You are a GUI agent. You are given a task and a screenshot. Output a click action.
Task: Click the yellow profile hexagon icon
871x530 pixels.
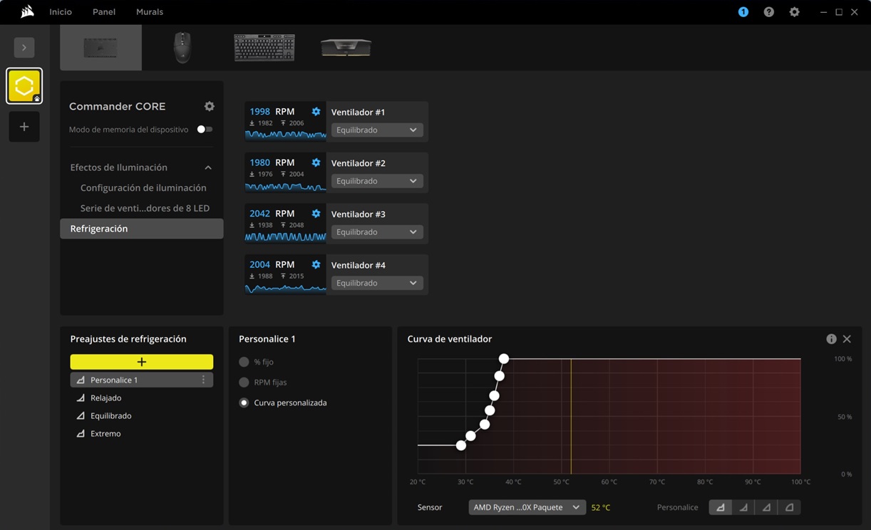click(24, 86)
